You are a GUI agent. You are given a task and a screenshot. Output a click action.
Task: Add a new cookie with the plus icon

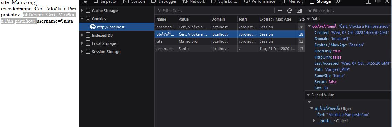(280, 11)
